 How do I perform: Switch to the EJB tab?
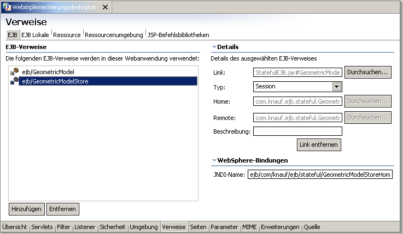point(13,35)
